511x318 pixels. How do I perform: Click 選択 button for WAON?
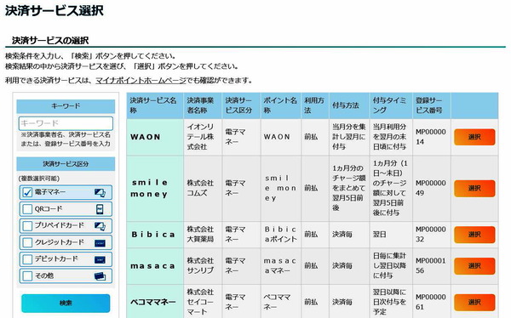(x=474, y=137)
